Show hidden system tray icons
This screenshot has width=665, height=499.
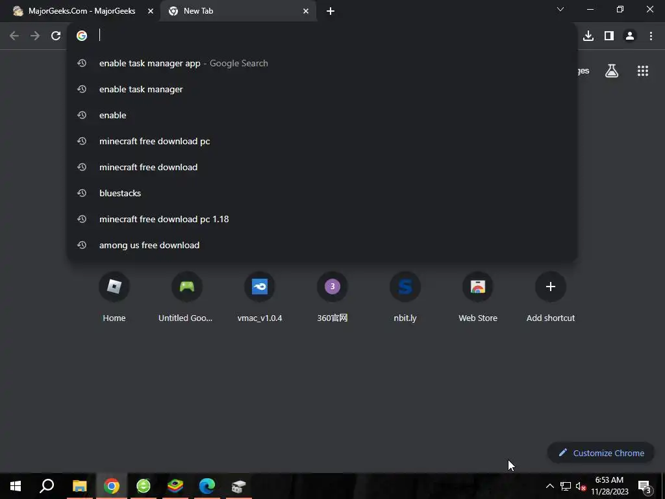tap(549, 486)
